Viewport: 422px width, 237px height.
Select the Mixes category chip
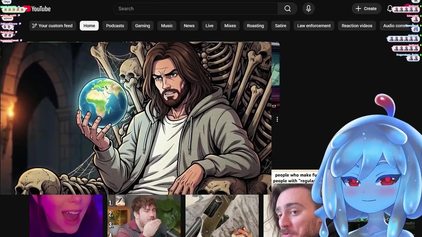[x=230, y=26]
